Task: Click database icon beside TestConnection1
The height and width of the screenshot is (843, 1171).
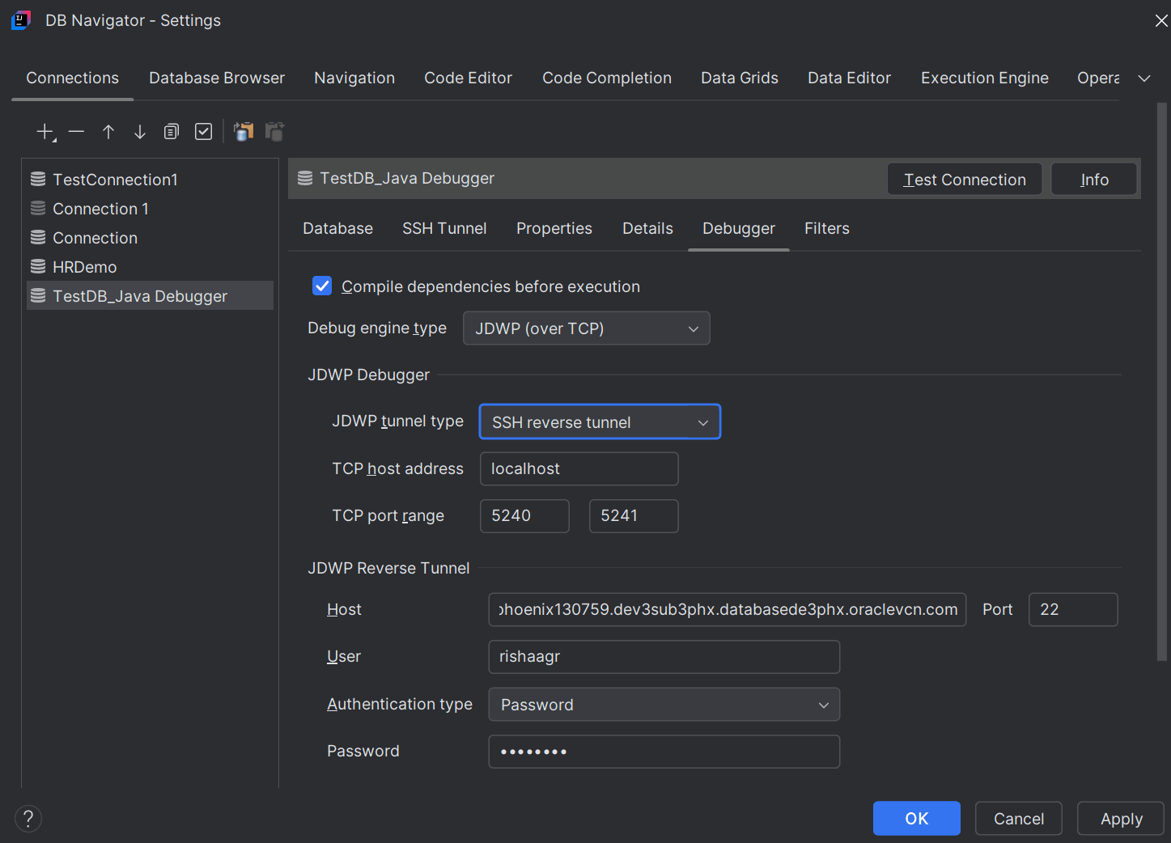Action: coord(38,180)
